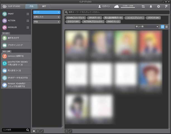Open プラグインストア
171x134 pixels.
coord(16,45)
